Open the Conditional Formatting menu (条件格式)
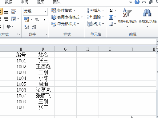The height and width of the screenshot is (118, 158). (63, 10)
